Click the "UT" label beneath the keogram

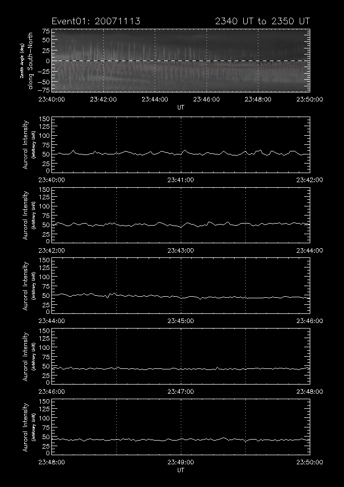tap(181, 107)
